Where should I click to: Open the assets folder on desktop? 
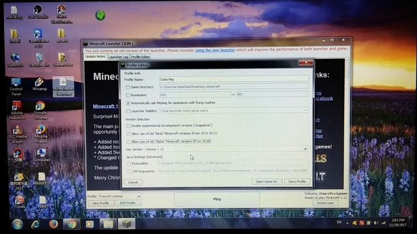(x=62, y=36)
